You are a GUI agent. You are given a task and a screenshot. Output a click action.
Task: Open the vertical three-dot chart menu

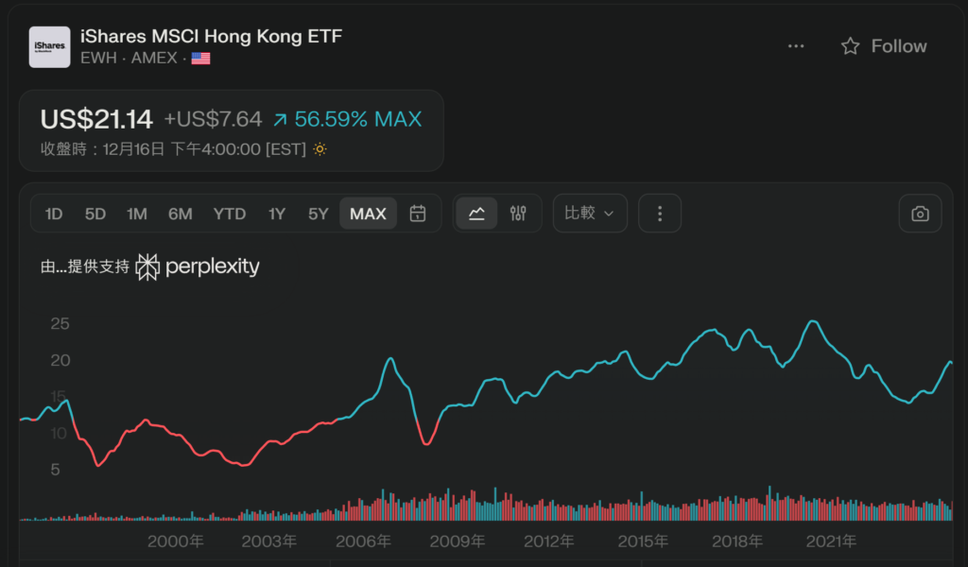pos(660,214)
